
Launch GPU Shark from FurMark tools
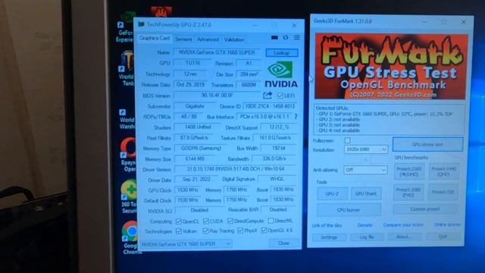pos(365,193)
